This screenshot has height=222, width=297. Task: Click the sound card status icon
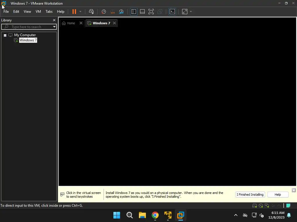[273, 206]
